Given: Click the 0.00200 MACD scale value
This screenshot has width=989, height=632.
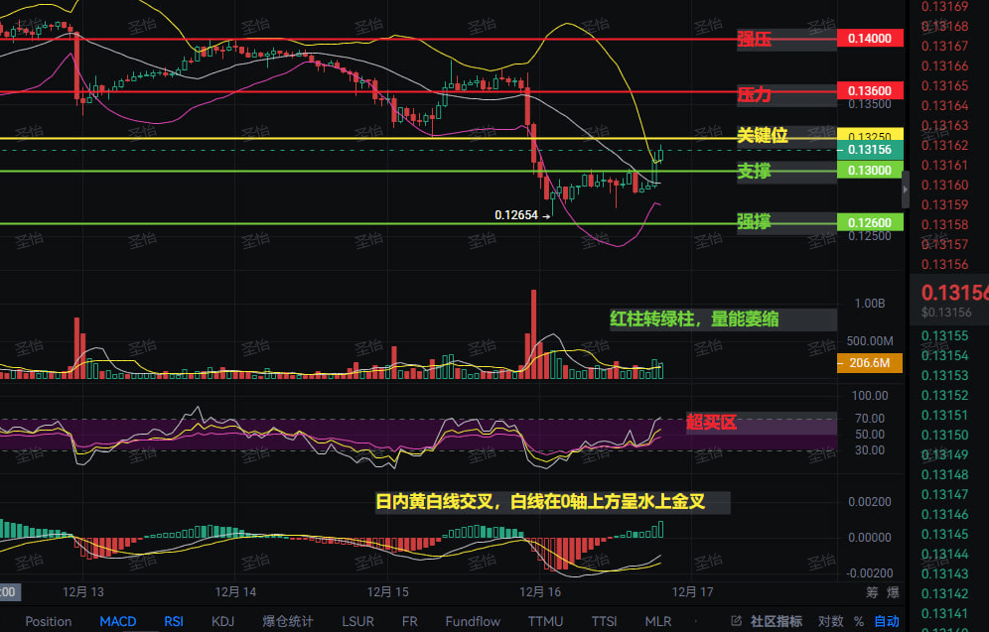Looking at the screenshot, I should point(870,502).
